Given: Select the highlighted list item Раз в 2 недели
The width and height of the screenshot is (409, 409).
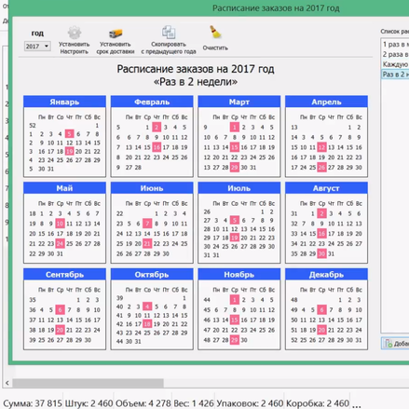Looking at the screenshot, I should tap(395, 75).
